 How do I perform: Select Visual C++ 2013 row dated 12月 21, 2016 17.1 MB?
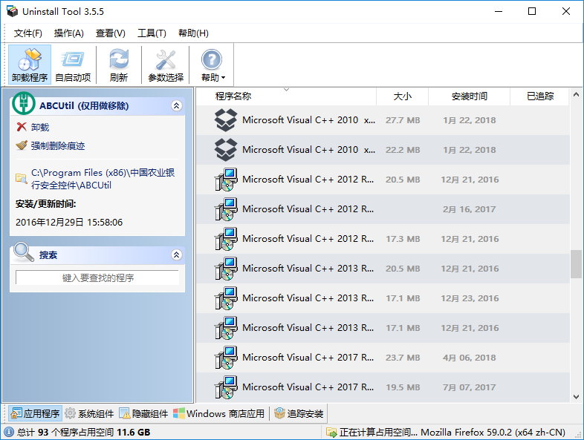tap(383, 328)
